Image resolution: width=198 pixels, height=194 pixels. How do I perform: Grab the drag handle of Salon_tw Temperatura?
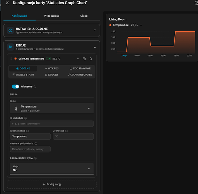[x=11, y=59]
